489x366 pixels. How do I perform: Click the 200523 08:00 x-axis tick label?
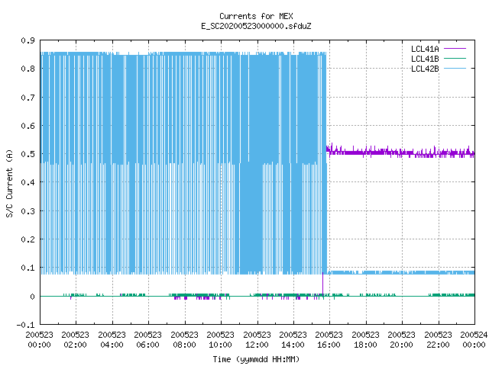coord(184,339)
